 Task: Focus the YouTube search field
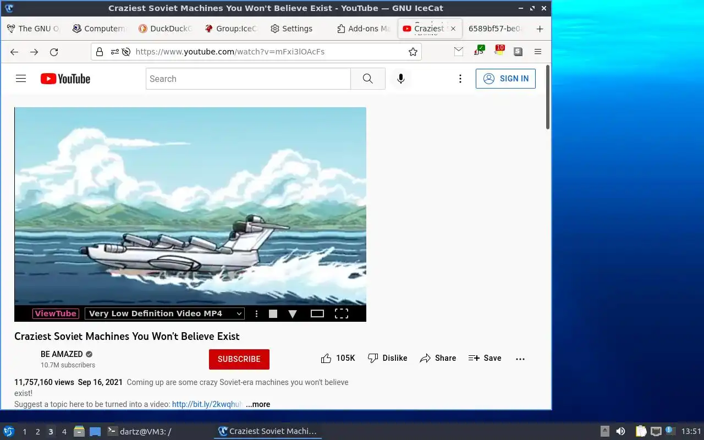[248, 79]
